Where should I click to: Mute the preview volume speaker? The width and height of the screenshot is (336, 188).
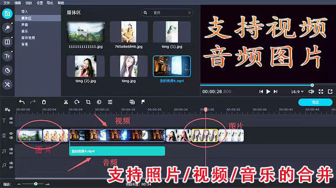click(312, 92)
